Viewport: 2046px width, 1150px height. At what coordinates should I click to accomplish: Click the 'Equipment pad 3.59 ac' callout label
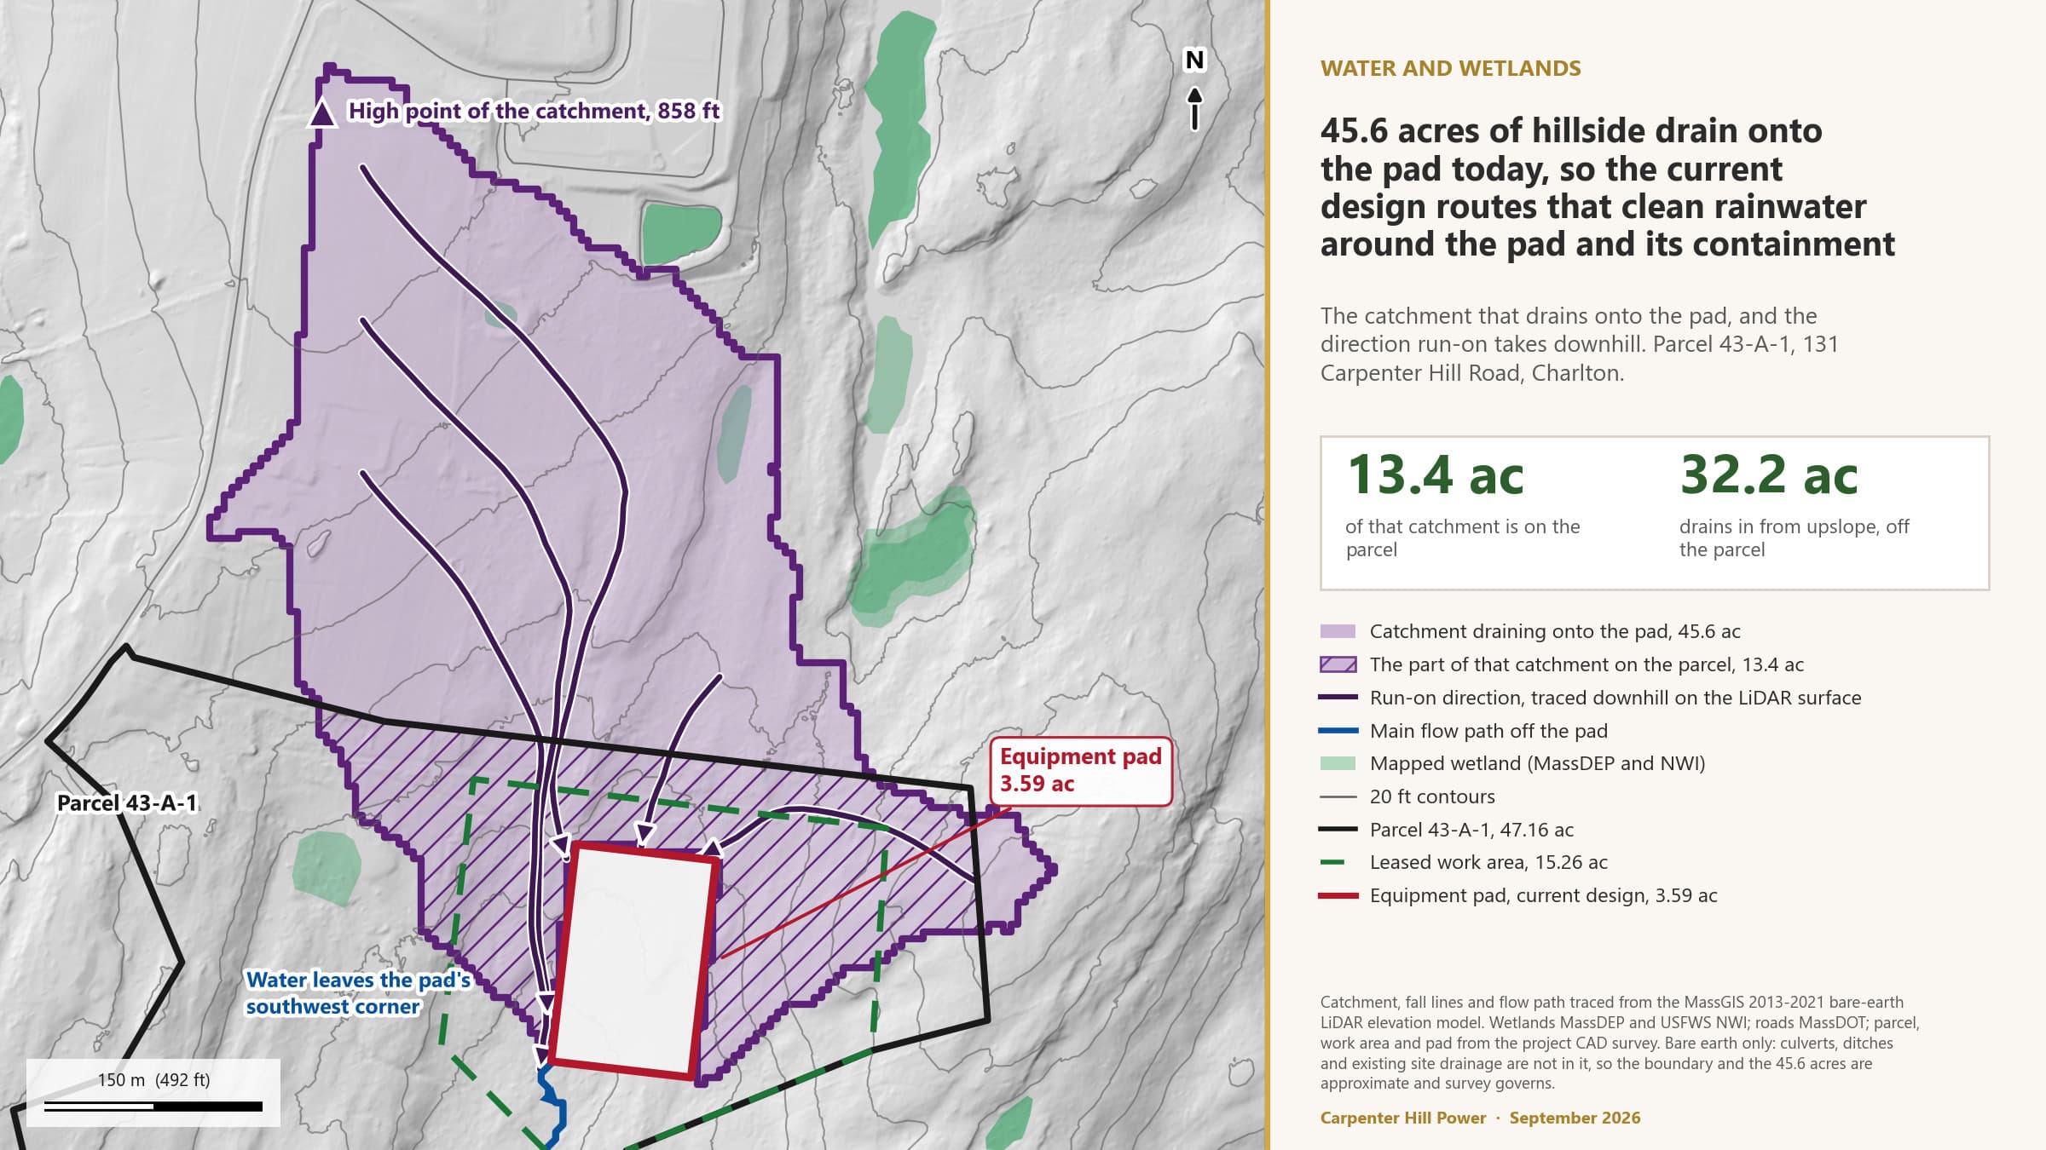click(x=1080, y=771)
